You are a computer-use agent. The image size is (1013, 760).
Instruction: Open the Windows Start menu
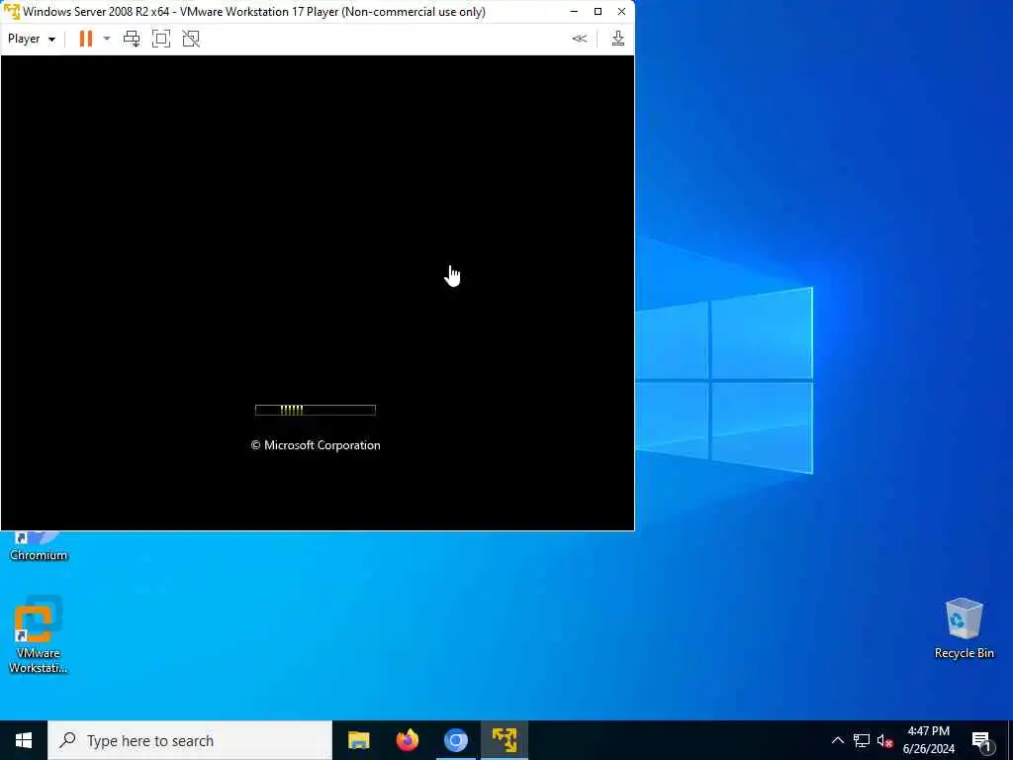click(24, 740)
